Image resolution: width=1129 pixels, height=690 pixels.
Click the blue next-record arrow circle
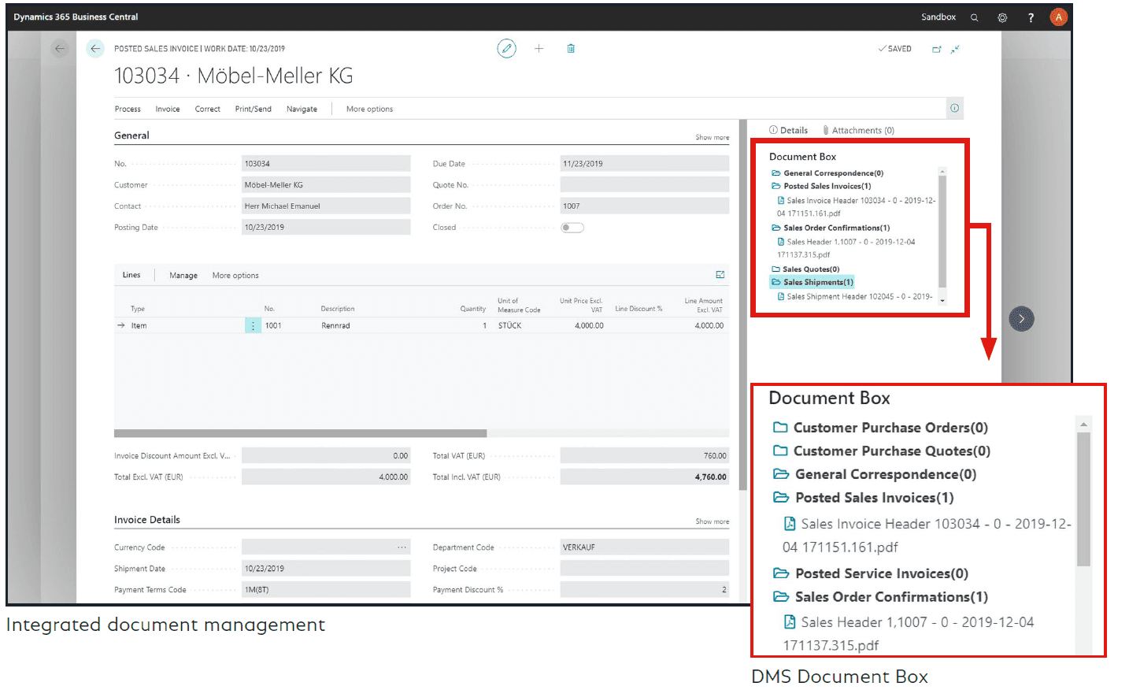tap(1021, 319)
